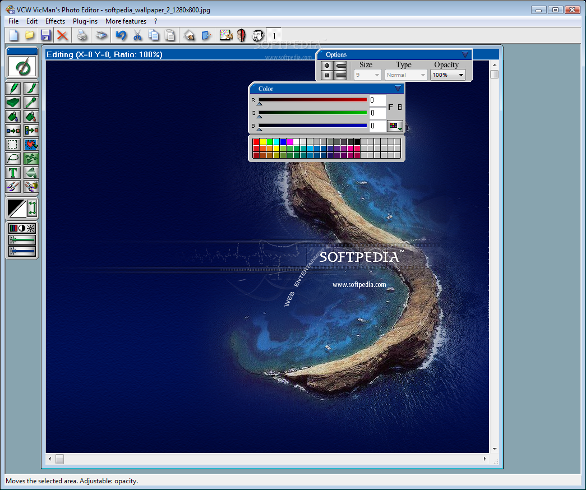The width and height of the screenshot is (586, 490).
Task: Open the Plug-ins menu
Action: click(85, 21)
